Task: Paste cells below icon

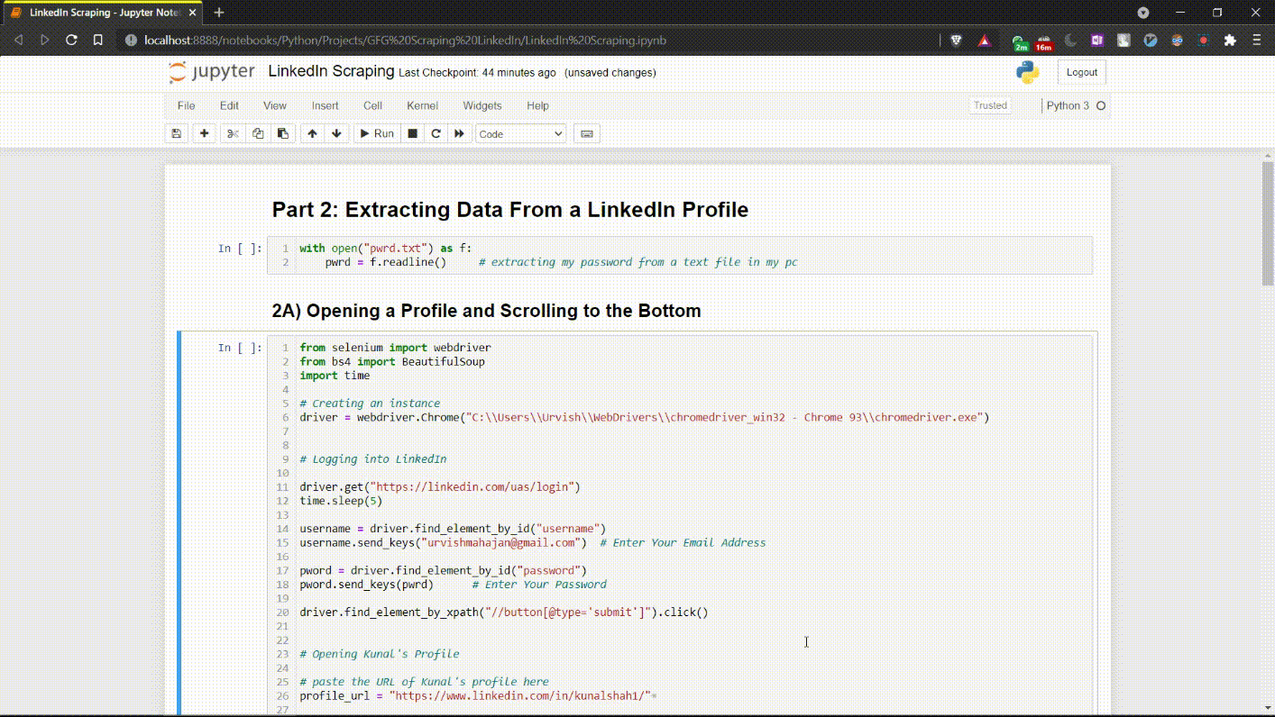Action: [283, 133]
